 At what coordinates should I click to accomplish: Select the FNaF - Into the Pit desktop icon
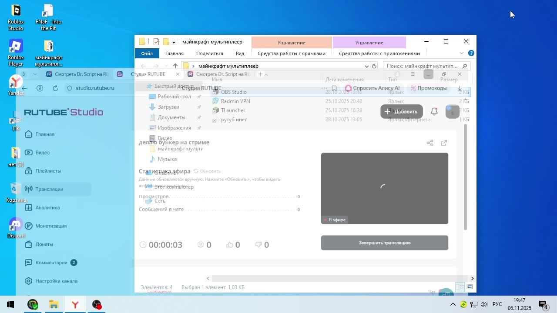48,17
